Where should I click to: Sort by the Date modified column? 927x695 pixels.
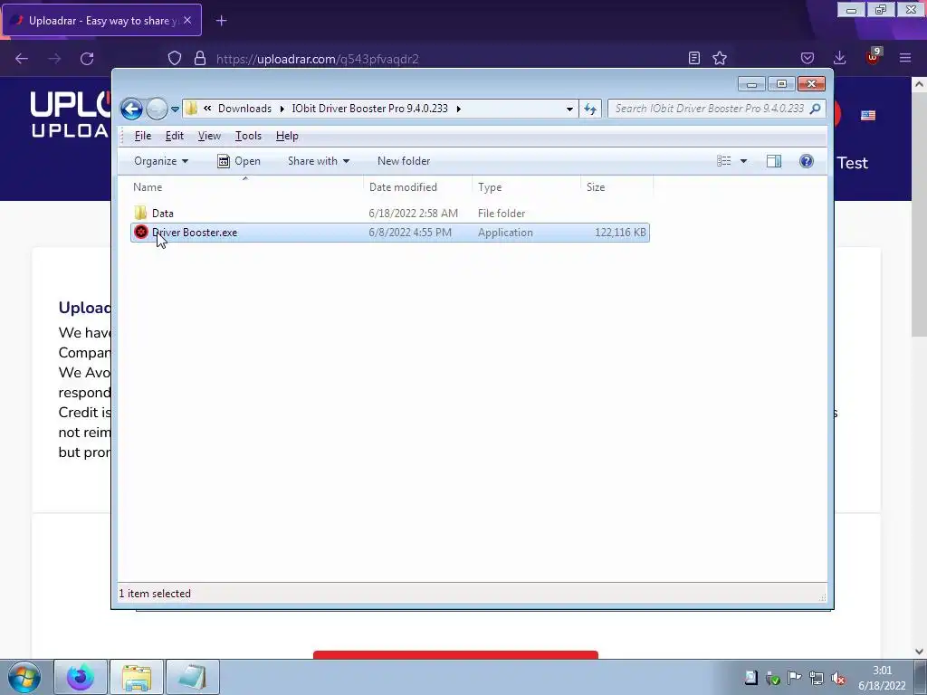417,186
